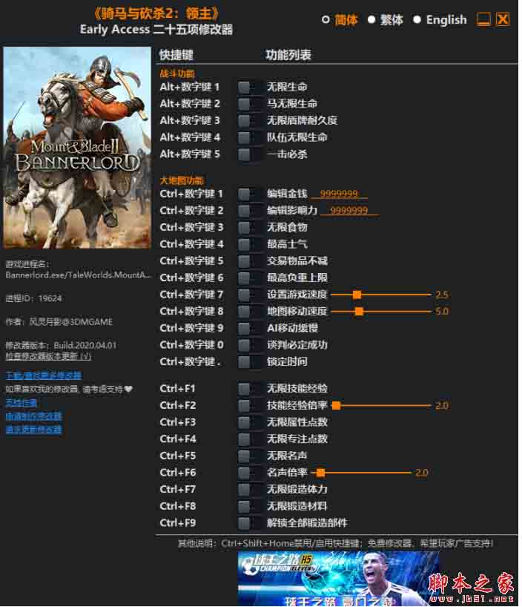The width and height of the screenshot is (522, 607).
Task: Click the 地图移动速度 slider handle
Action: [x=359, y=311]
